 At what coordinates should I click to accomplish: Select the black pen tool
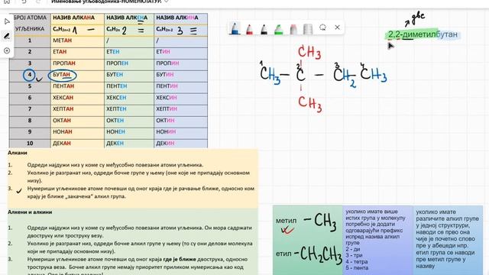tap(264, 29)
